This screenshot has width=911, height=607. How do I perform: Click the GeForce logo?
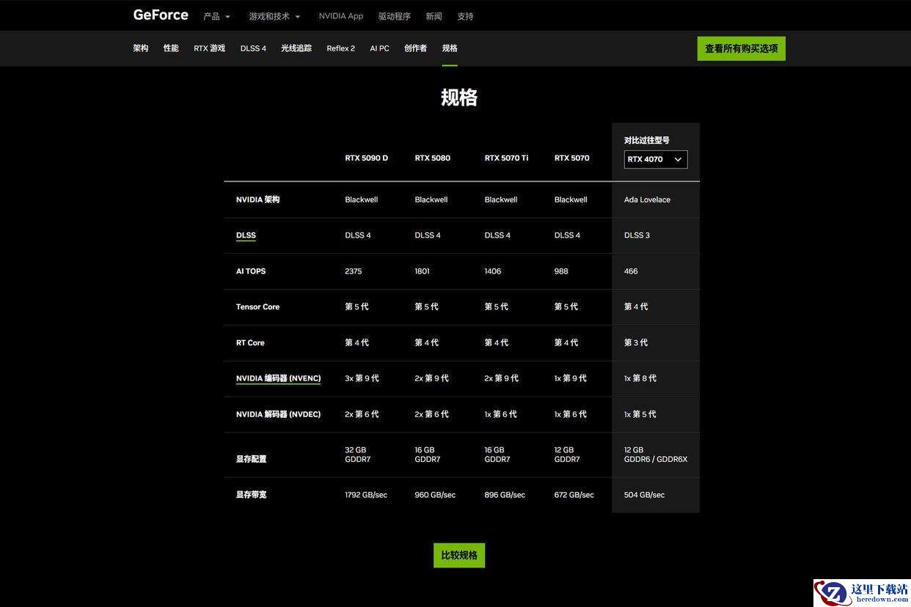[161, 15]
